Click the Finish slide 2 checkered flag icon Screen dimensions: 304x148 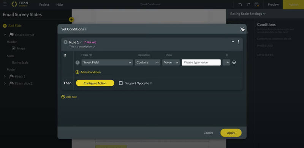click(x=11, y=83)
